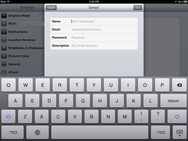
Task: Tap the battery icon in status bar
Action: point(185,2)
